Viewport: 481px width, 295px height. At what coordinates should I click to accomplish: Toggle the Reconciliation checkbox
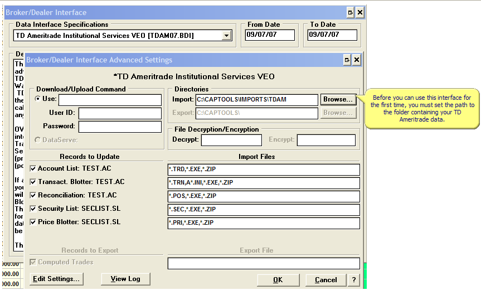click(x=33, y=195)
